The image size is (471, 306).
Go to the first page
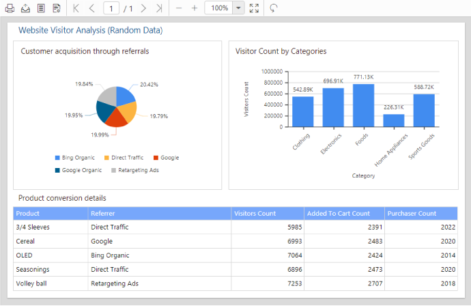point(76,8)
